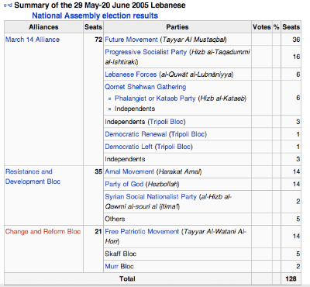Open the March 14 Alliance link

click(x=33, y=40)
